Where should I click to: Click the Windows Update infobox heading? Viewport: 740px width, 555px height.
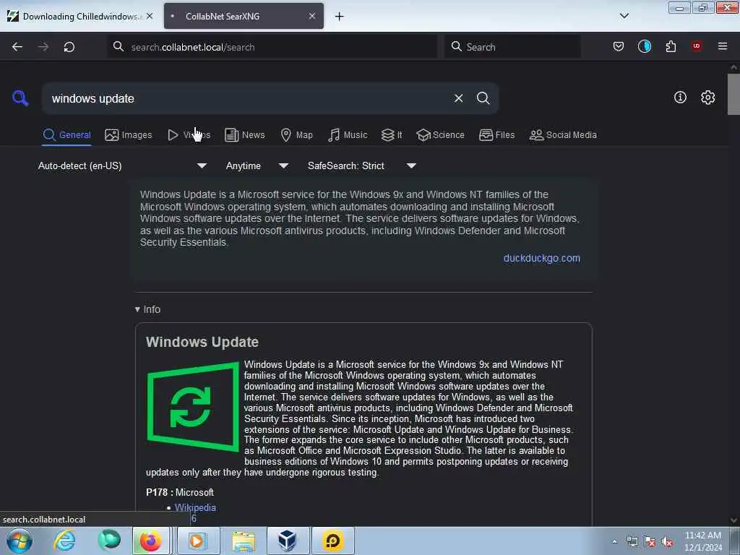[x=202, y=342]
